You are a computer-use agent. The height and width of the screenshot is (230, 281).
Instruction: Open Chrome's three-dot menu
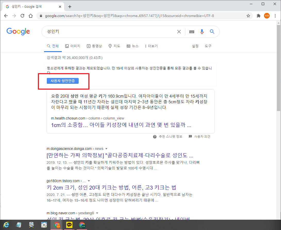click(275, 16)
